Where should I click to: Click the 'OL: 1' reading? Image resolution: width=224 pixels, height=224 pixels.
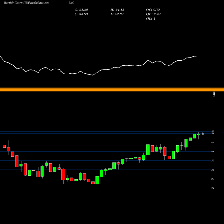151,19
